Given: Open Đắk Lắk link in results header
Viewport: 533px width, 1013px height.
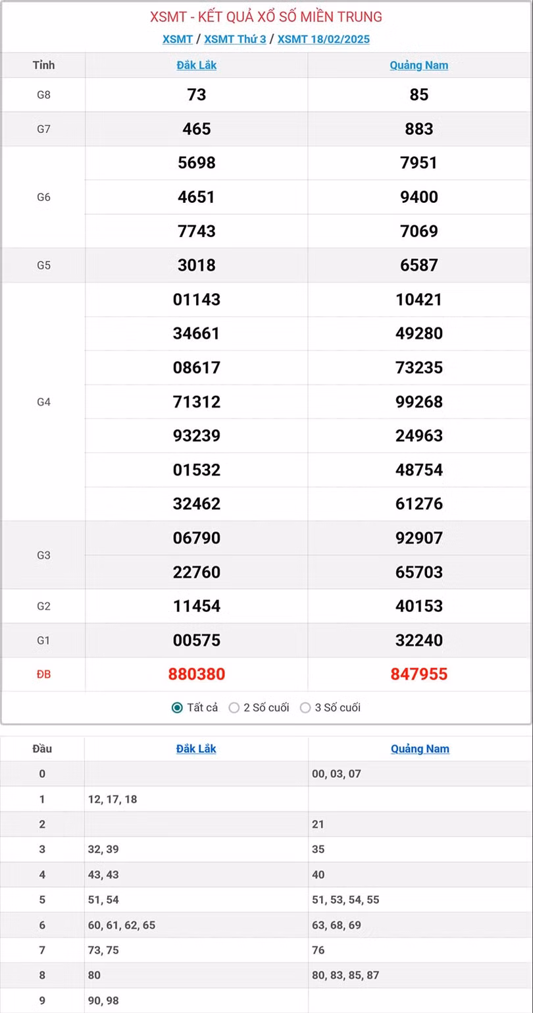Looking at the screenshot, I should pos(197,65).
